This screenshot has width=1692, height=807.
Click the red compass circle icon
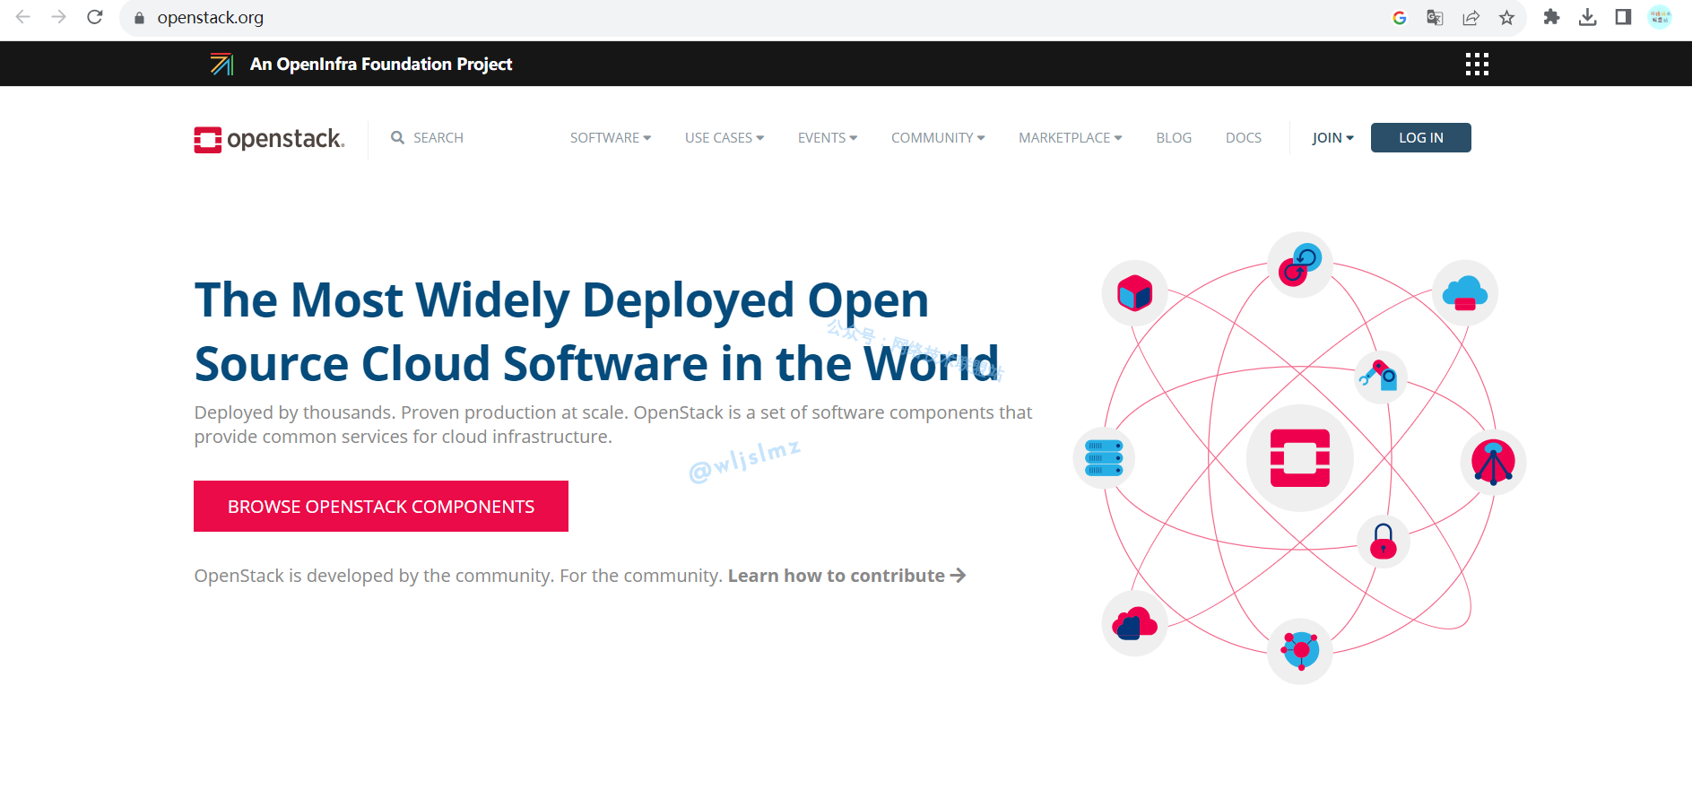[x=1493, y=462]
